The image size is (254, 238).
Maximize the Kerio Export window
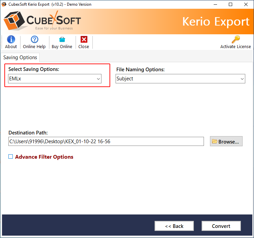pos(230,4)
